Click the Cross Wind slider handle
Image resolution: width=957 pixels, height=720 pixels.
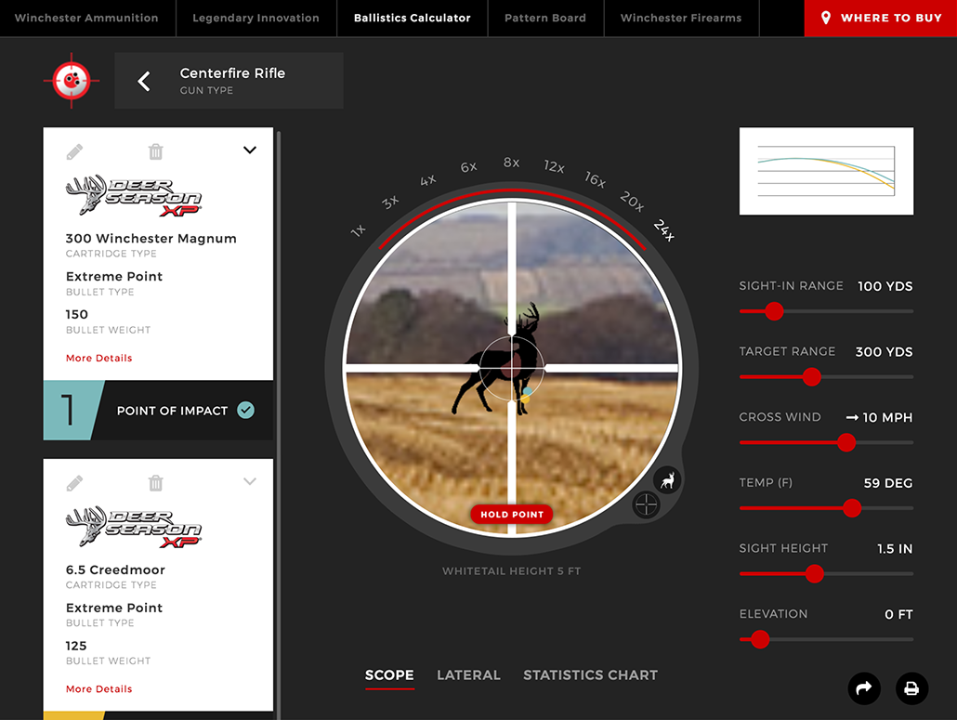pos(846,442)
